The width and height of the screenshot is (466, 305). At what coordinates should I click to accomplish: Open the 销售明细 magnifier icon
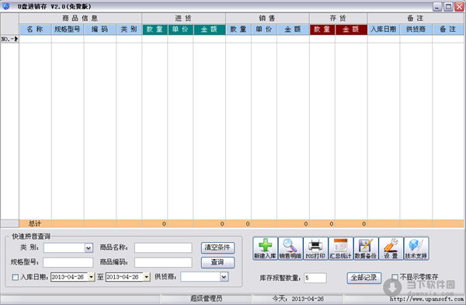(290, 248)
